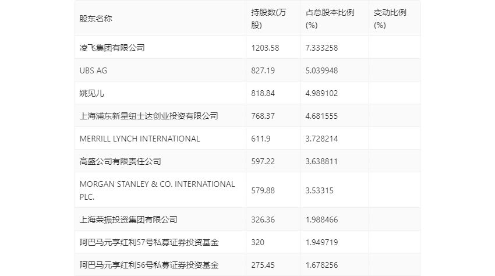Click percentage value 4.681555

[321, 116]
